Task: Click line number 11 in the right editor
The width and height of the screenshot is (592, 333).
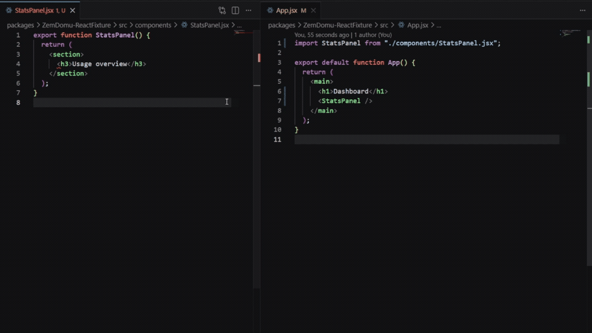Action: tap(277, 139)
